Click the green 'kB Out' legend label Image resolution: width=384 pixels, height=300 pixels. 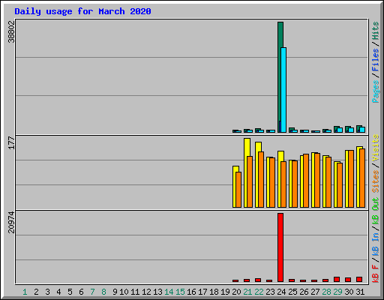point(376,211)
